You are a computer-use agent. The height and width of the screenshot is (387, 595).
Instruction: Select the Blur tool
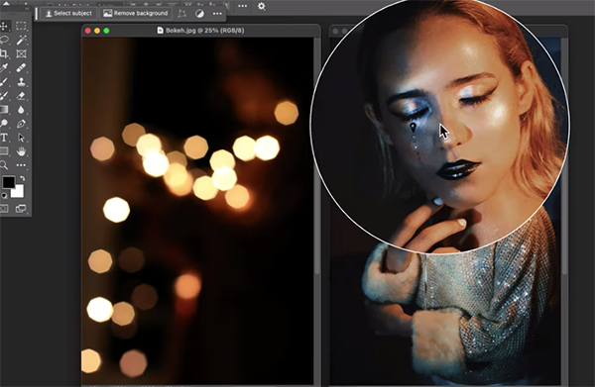tap(21, 110)
